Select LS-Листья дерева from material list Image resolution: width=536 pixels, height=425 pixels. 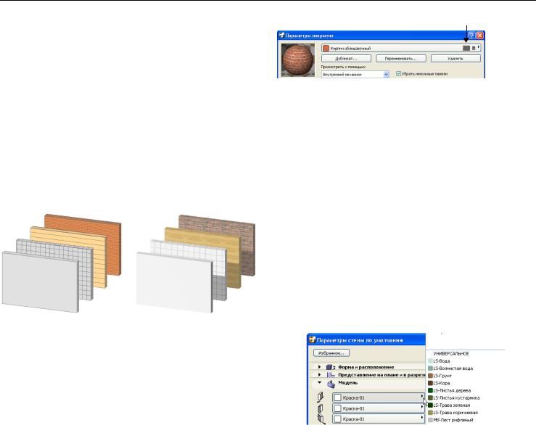[x=450, y=390]
